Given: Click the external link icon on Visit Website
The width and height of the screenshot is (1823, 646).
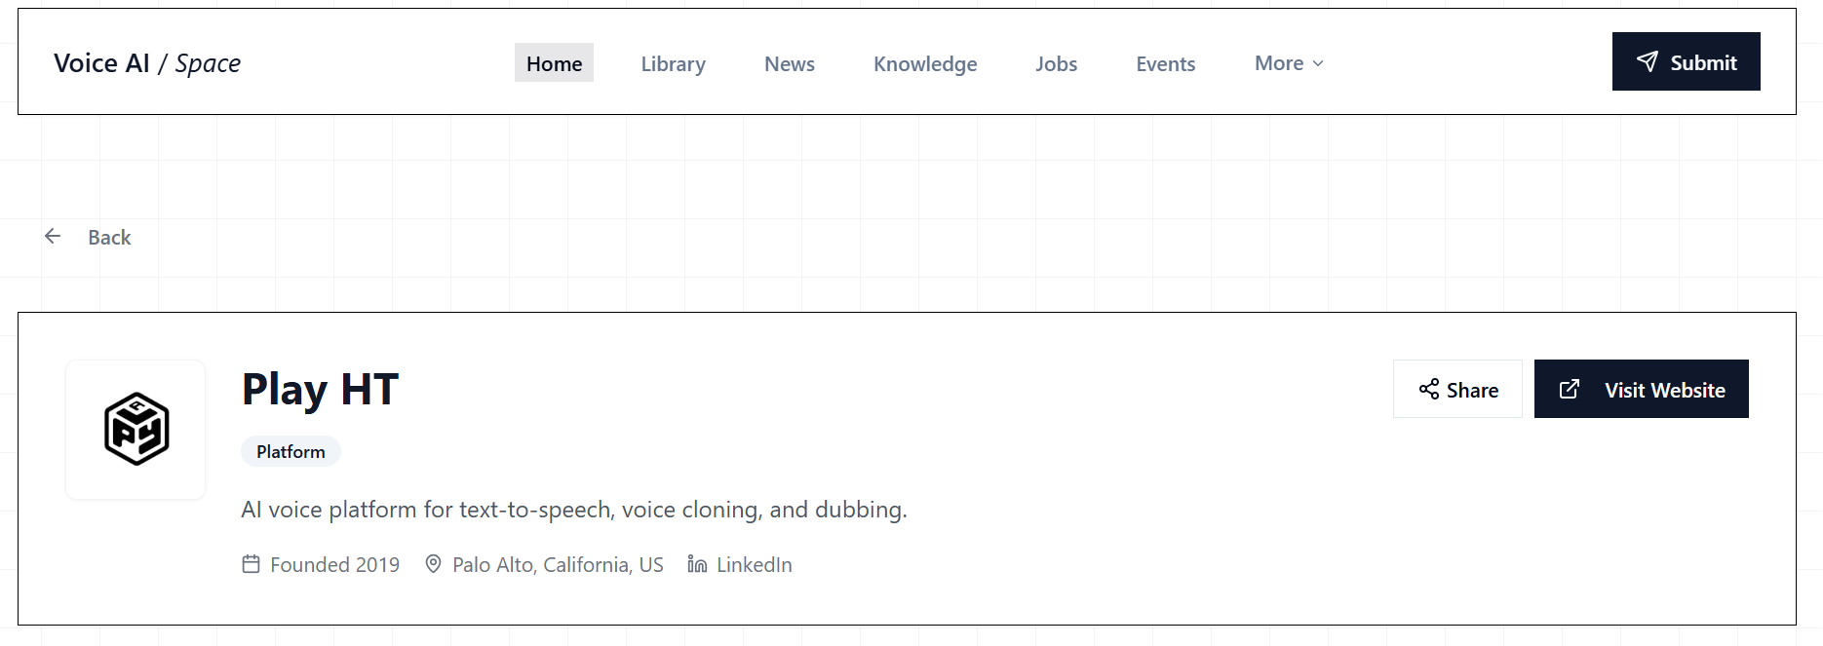Looking at the screenshot, I should [x=1570, y=390].
